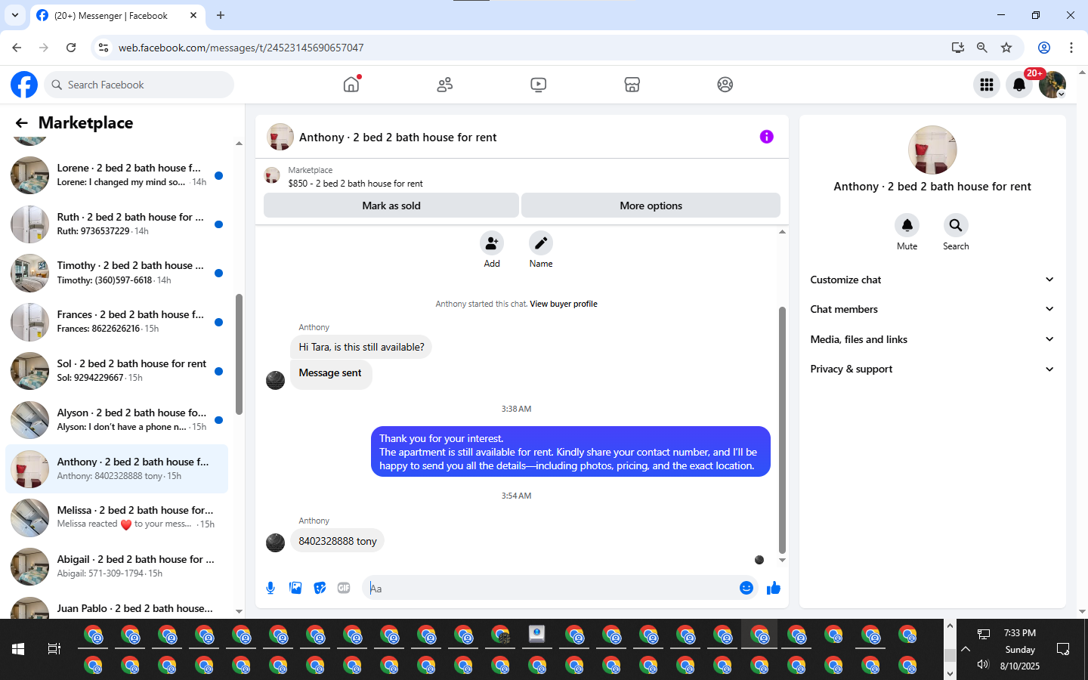Expand Customize chat section

pos(932,280)
